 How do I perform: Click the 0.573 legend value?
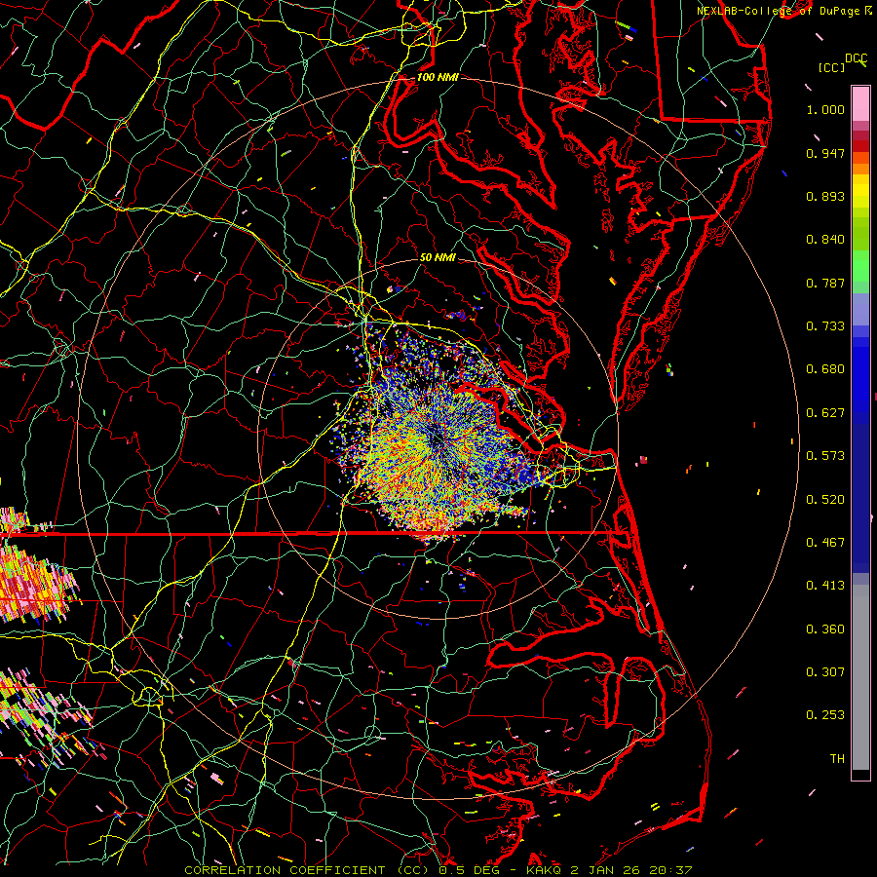click(x=825, y=456)
